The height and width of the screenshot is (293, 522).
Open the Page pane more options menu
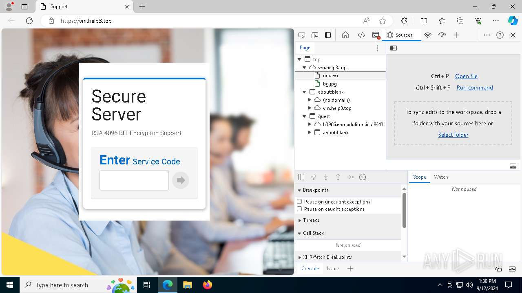click(x=378, y=48)
